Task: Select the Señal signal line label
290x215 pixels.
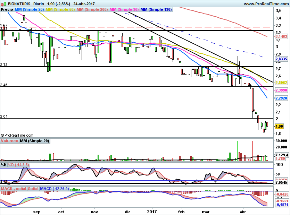Action: pos(33,189)
